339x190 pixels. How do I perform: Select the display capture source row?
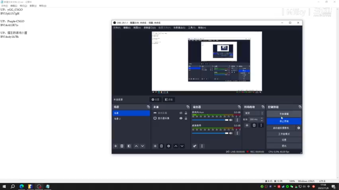coord(170,118)
